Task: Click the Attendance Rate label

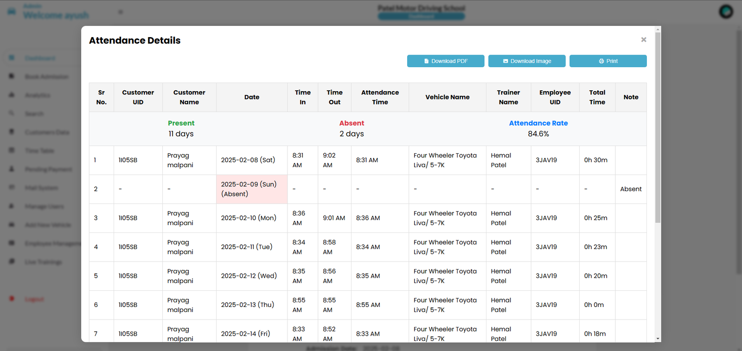Action: coord(538,123)
